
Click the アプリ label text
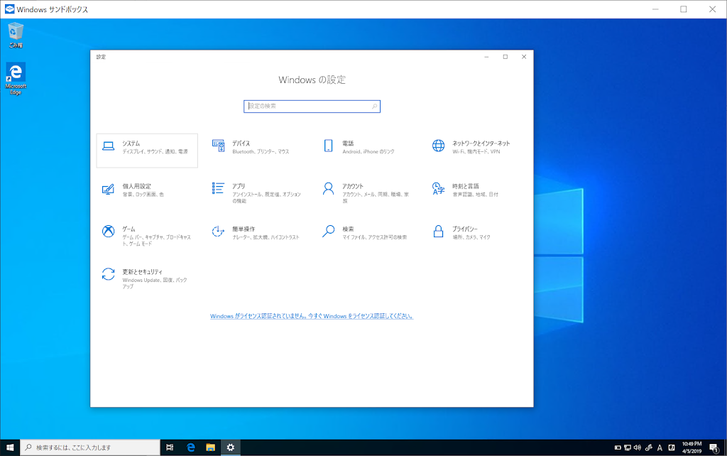pos(239,186)
